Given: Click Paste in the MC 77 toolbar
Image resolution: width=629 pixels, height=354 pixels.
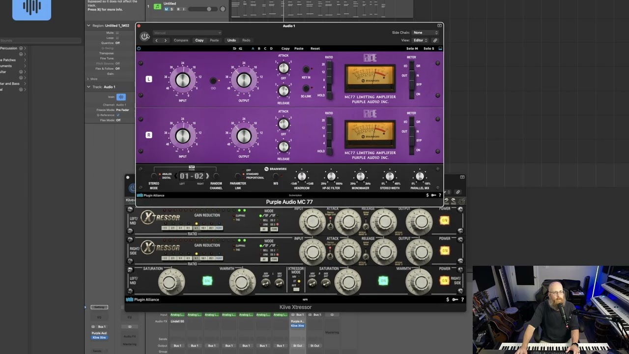Looking at the screenshot, I should coord(299,49).
